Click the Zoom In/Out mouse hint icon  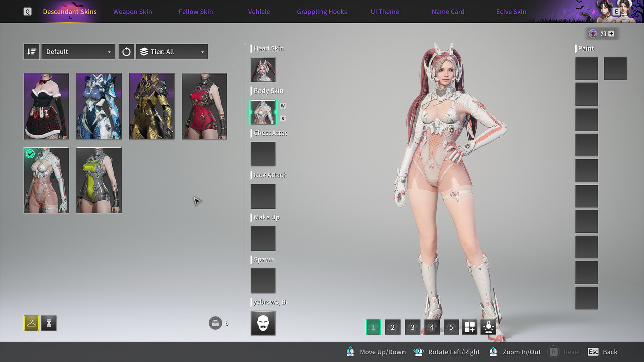coord(493,352)
